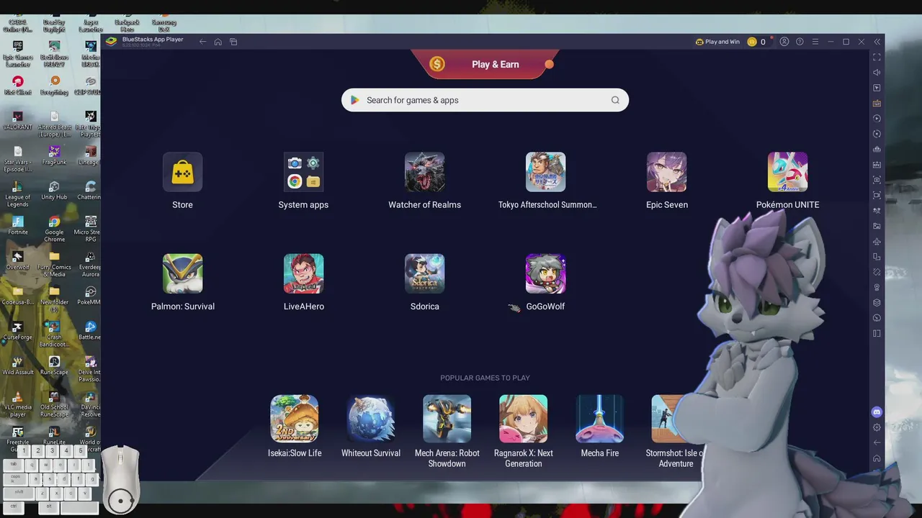This screenshot has height=518, width=922.
Task: Select Overwolf desktop shortcut
Action: 18,260
